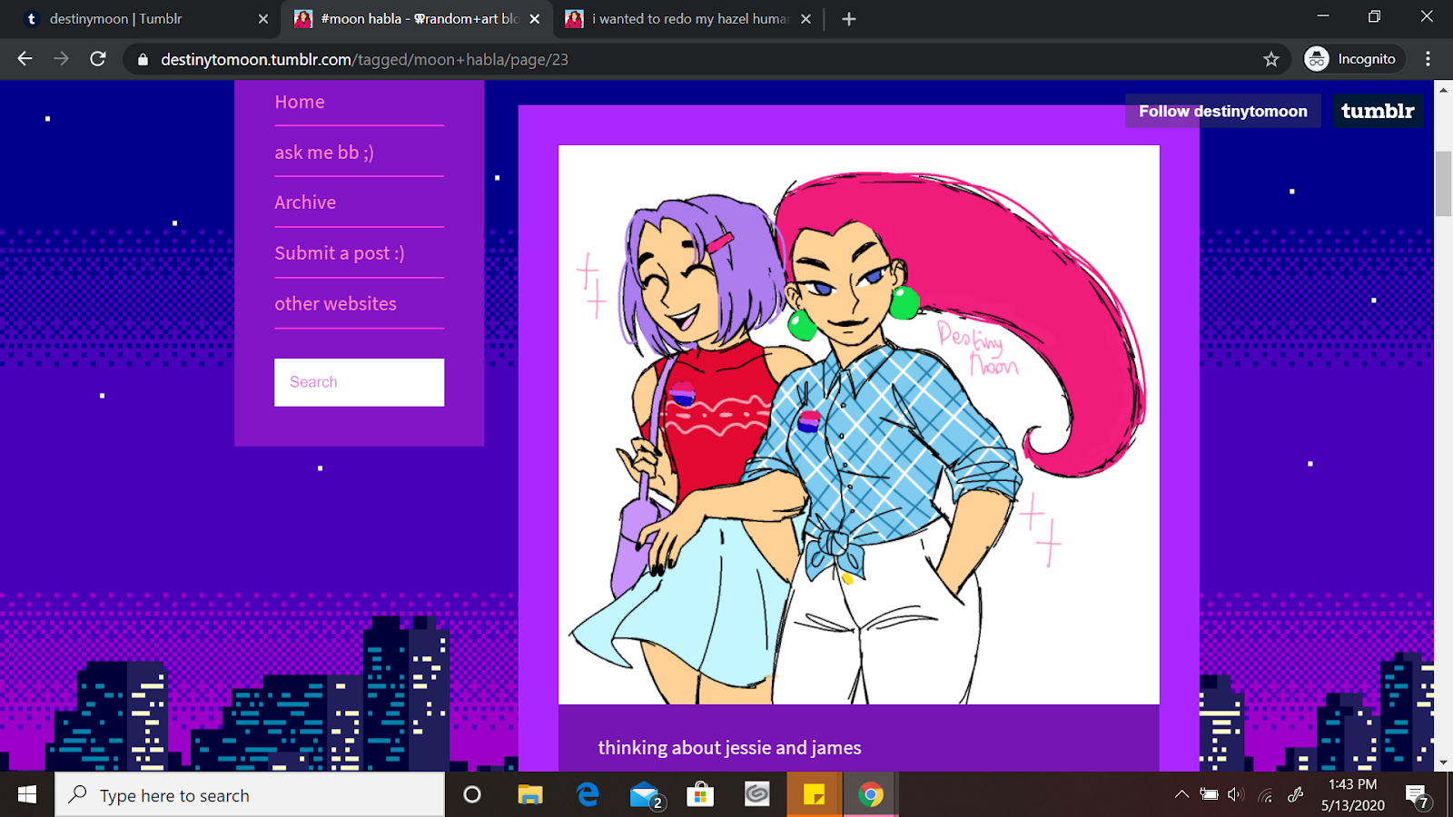The image size is (1453, 817).
Task: Close the #moon habla tab
Action: coord(535,19)
